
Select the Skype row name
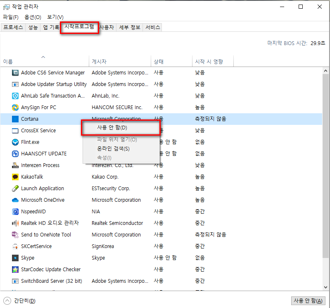[28, 258]
